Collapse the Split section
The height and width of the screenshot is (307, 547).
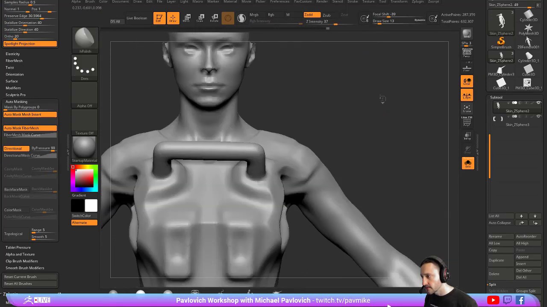tap(493, 284)
